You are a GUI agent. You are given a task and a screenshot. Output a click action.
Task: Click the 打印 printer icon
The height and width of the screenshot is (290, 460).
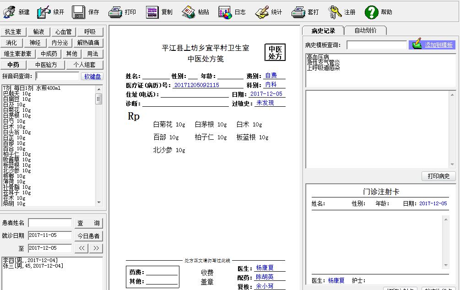pyautogui.click(x=115, y=12)
